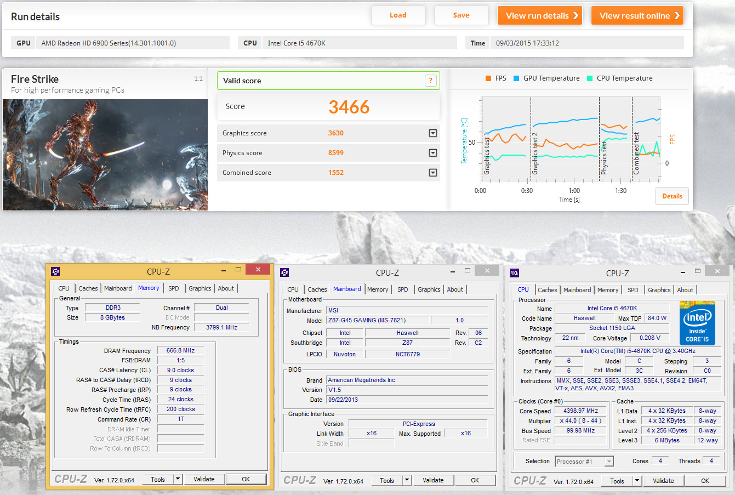
Task: Click the Fire Strike preview thumbnail
Action: pos(105,155)
